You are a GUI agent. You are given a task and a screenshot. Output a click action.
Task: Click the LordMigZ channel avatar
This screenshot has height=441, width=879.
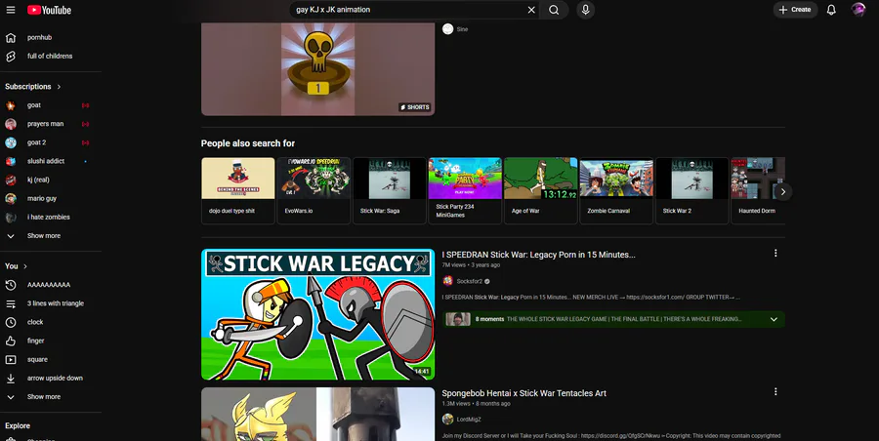tap(447, 420)
